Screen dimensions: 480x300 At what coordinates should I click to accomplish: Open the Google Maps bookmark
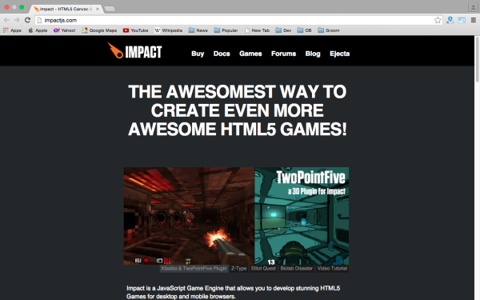click(x=99, y=30)
